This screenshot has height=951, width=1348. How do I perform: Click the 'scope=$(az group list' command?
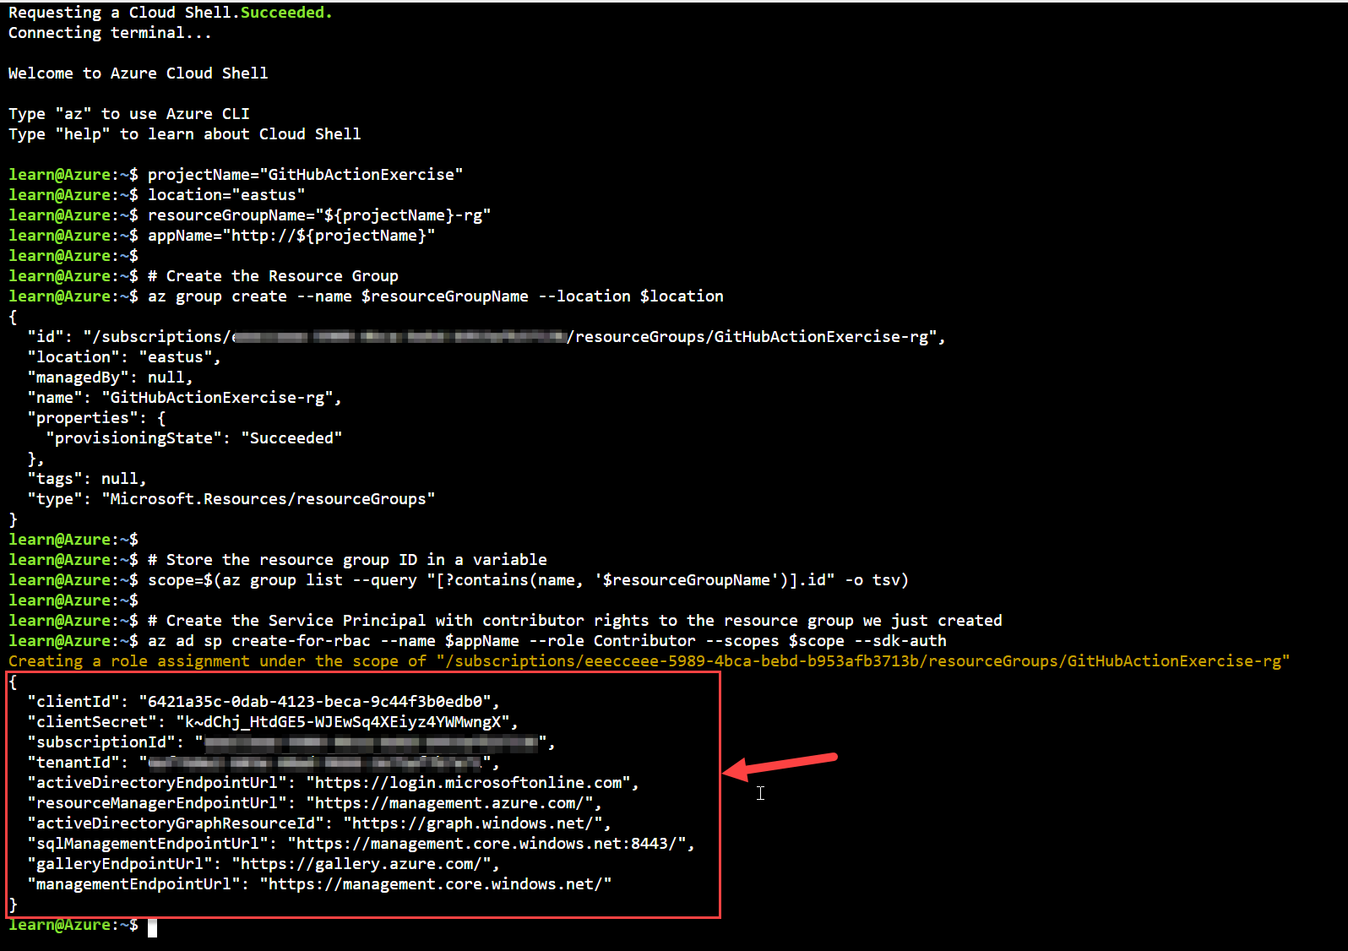(x=528, y=580)
